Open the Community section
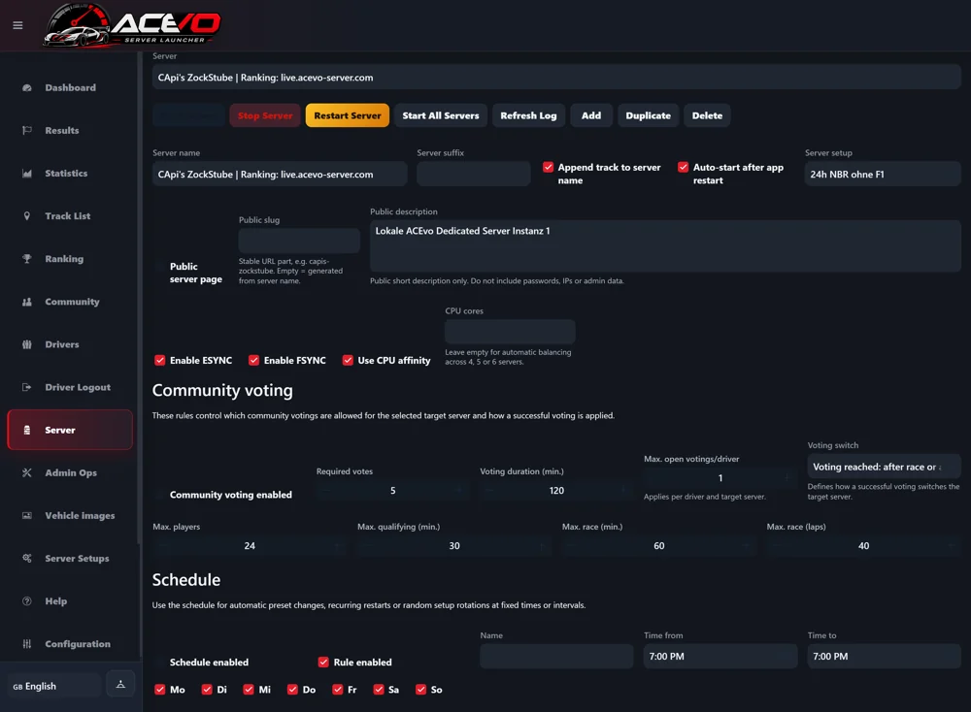The image size is (971, 712). (x=70, y=302)
